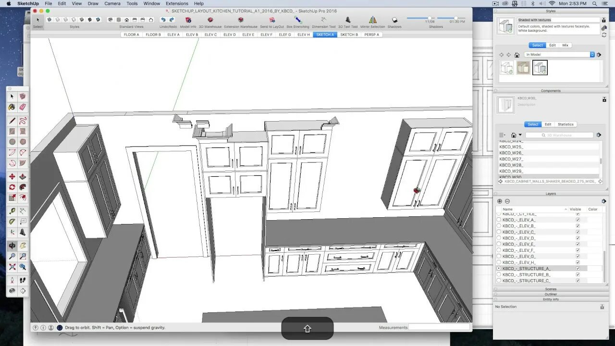Screen dimensions: 615x346
Task: Open Components view options dropdown
Action: [503, 135]
